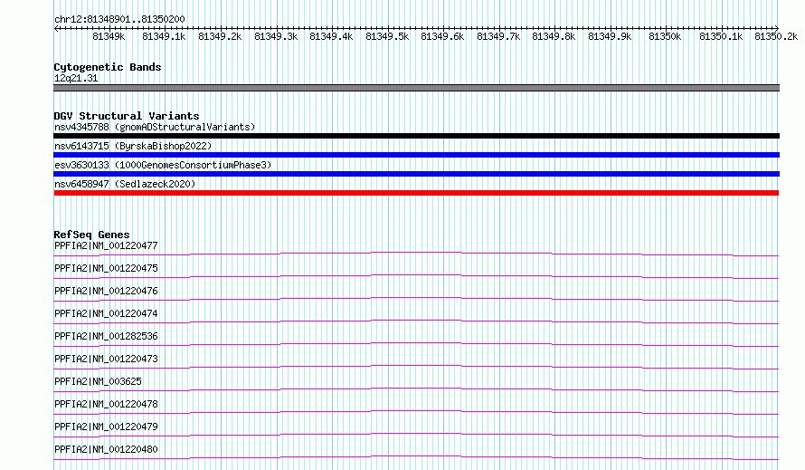805x470 pixels.
Task: Click the chr12:81348901..81350200 region label
Action: point(119,19)
